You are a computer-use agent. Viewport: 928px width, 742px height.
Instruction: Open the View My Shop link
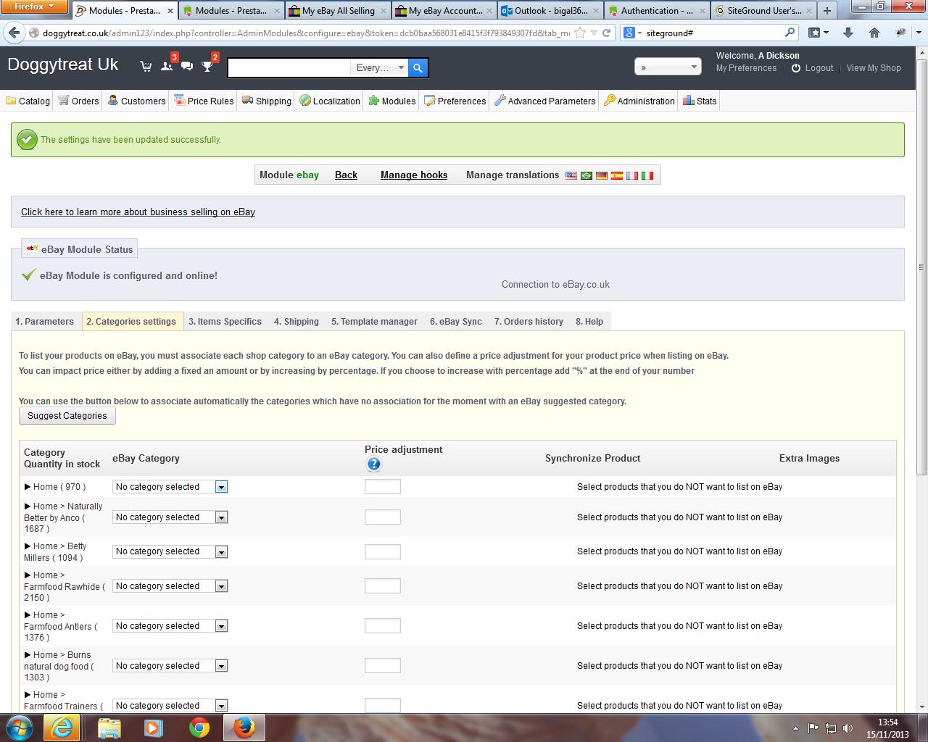coord(874,68)
